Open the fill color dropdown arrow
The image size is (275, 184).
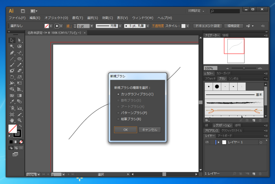click(51, 26)
